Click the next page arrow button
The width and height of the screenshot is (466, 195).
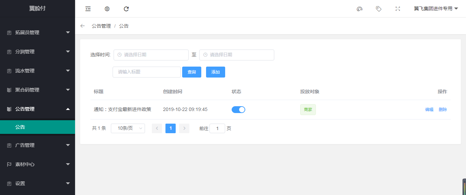(184, 128)
